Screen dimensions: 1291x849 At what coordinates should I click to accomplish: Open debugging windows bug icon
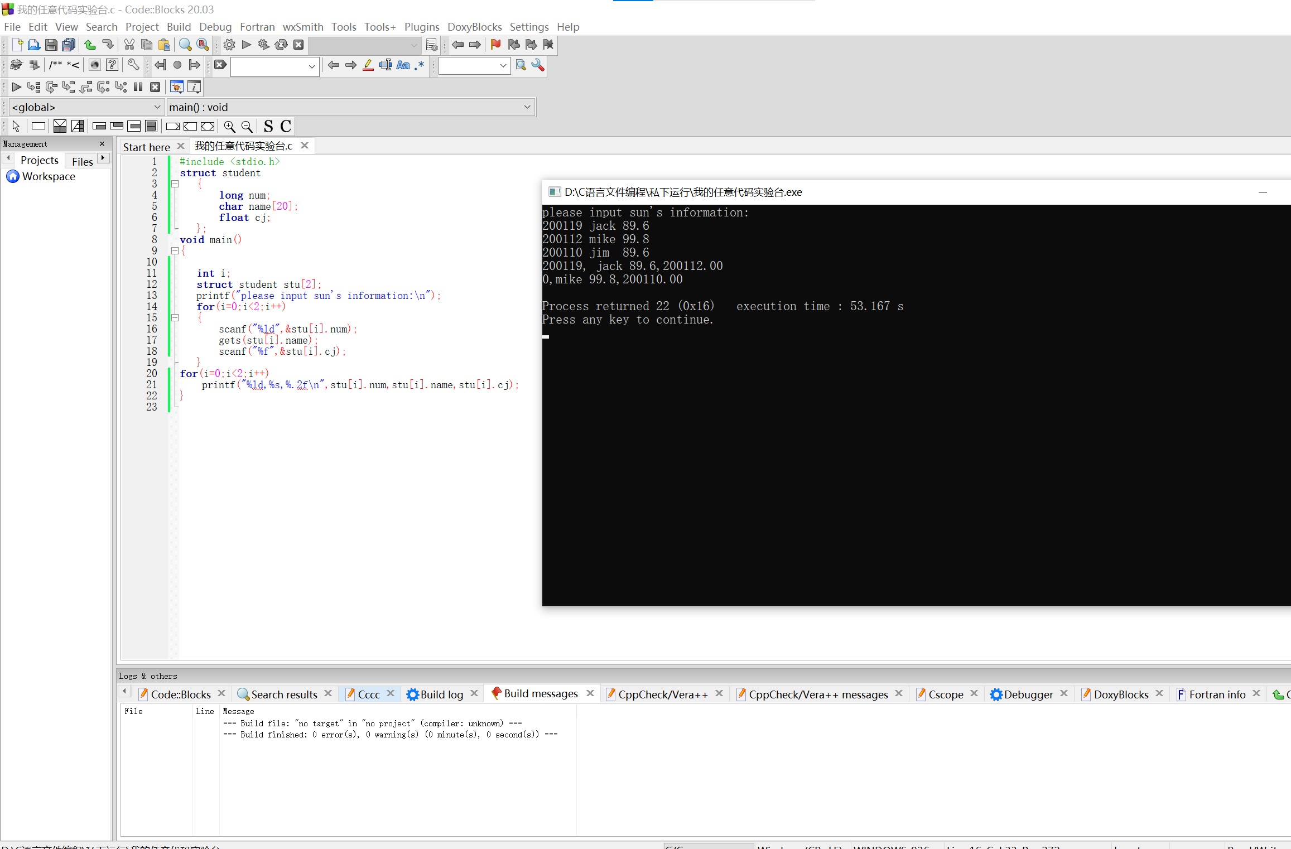click(x=176, y=87)
